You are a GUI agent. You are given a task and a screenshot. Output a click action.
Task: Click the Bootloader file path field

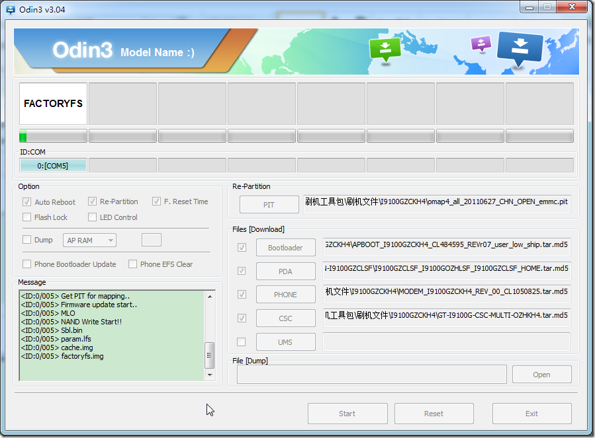click(x=447, y=247)
